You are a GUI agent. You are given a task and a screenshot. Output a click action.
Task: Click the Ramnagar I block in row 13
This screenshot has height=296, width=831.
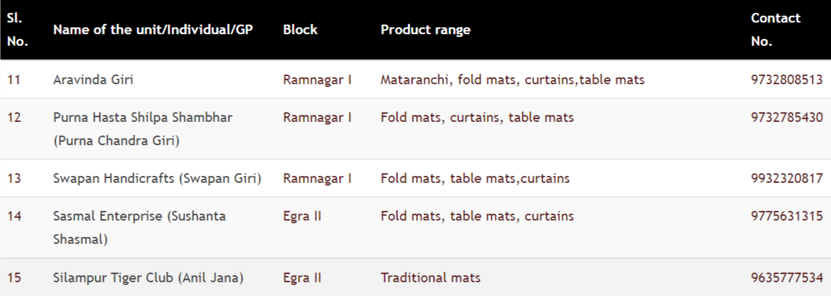[x=317, y=178]
